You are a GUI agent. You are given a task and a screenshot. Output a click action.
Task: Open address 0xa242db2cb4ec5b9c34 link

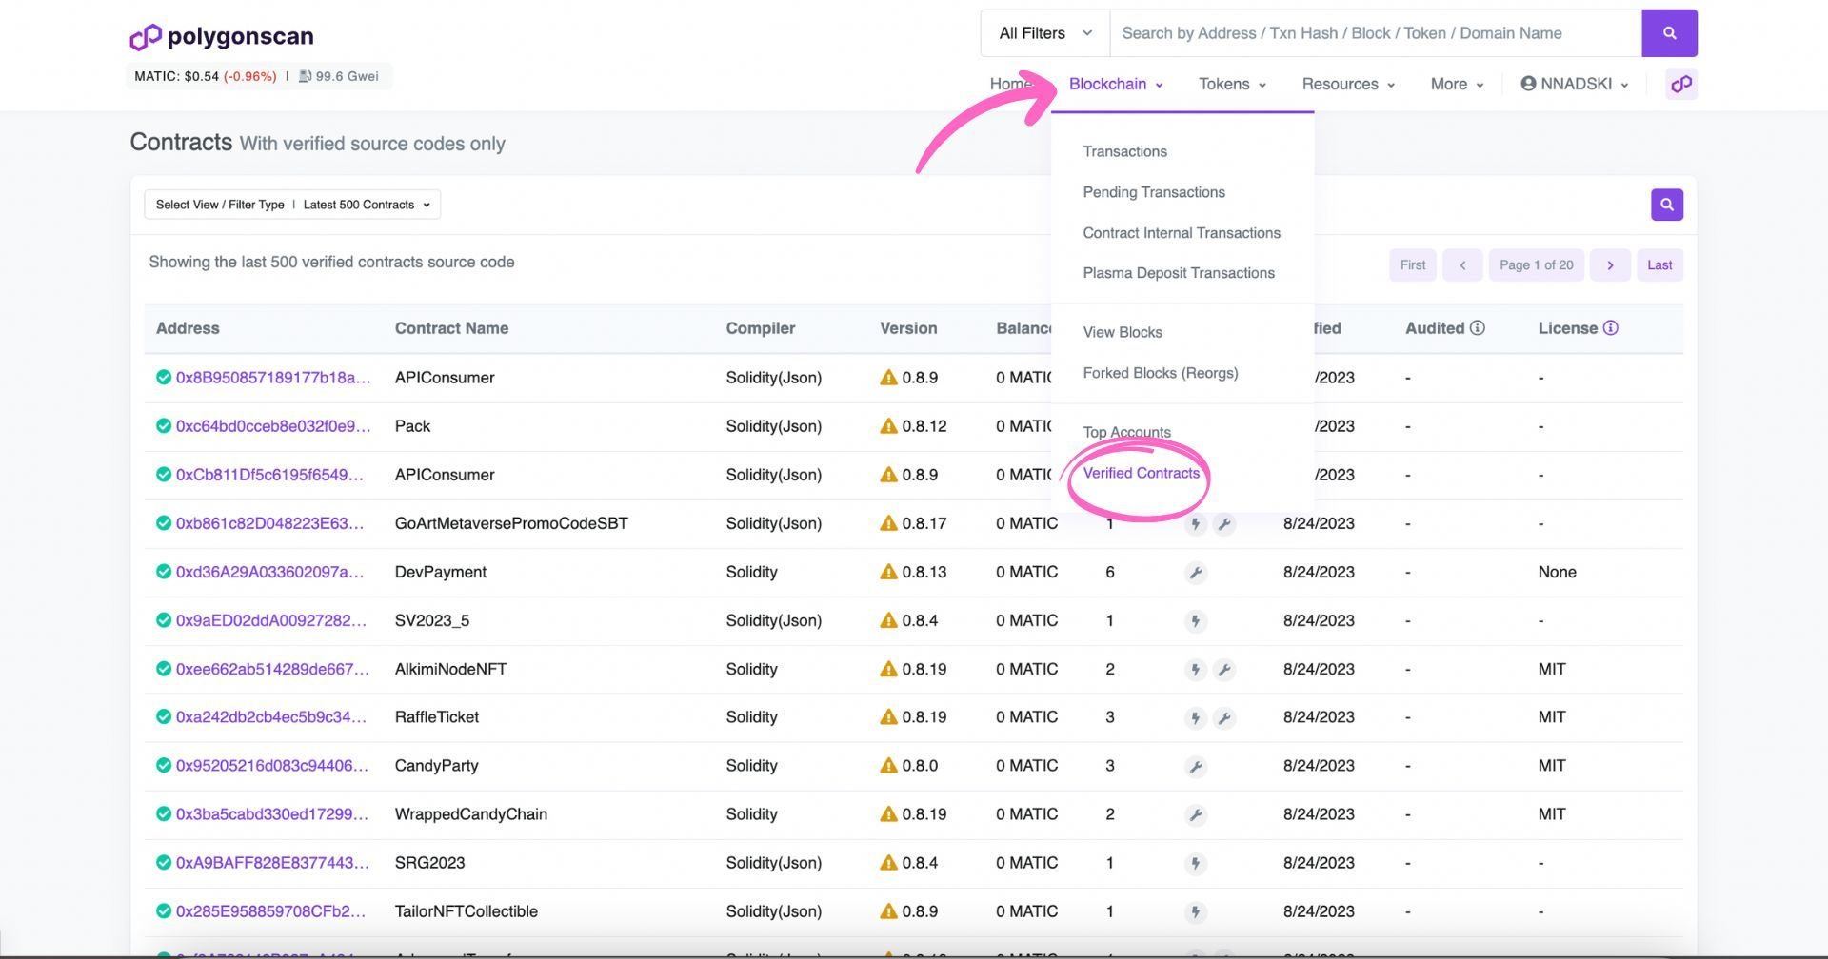(270, 717)
